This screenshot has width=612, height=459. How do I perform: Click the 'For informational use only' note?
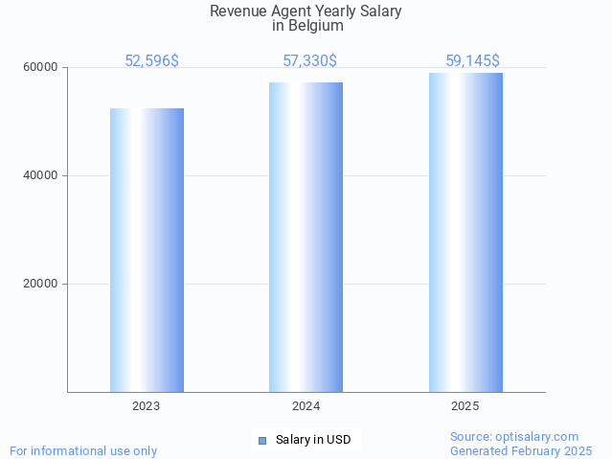coord(83,450)
